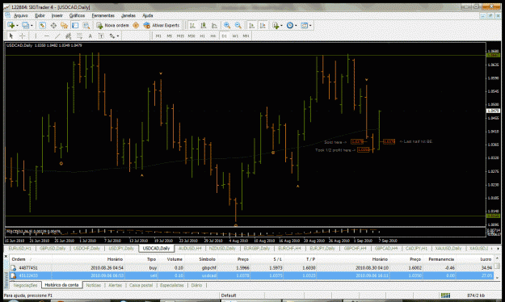Click the connection status icon in status bar
Screen dimensions: 505x302
(x=445, y=296)
